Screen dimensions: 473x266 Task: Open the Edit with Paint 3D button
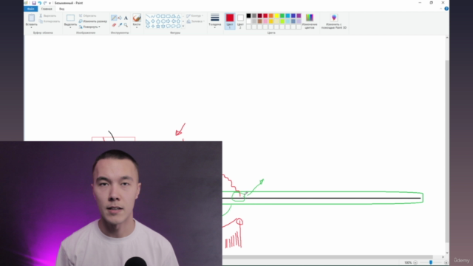click(333, 21)
